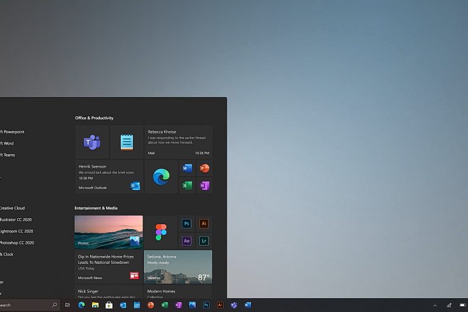This screenshot has height=312, width=468.
Task: Open the Excel tile in Start menu
Action: (x=187, y=185)
